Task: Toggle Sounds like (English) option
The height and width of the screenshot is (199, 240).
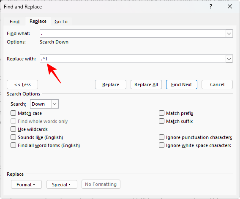Action: (13, 137)
